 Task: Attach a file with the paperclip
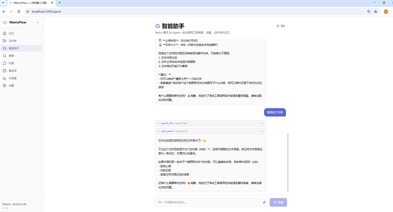[264, 202]
